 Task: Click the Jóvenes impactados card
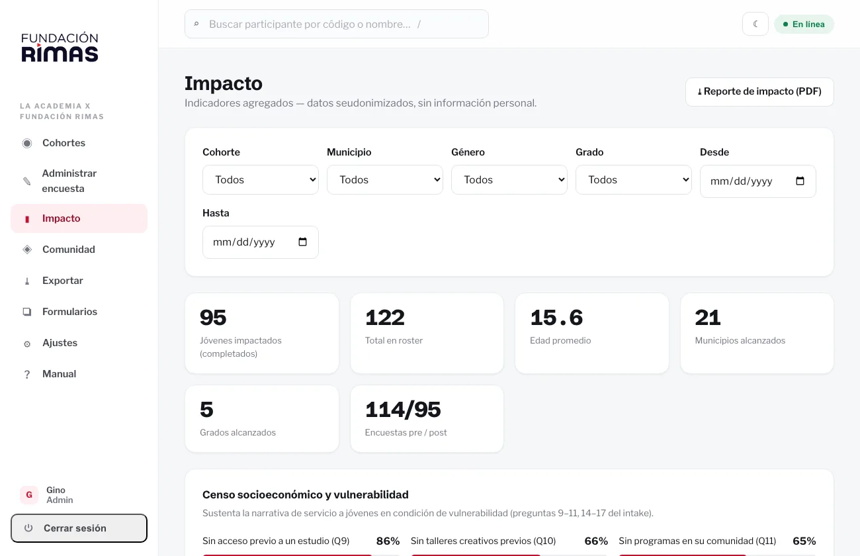click(262, 334)
